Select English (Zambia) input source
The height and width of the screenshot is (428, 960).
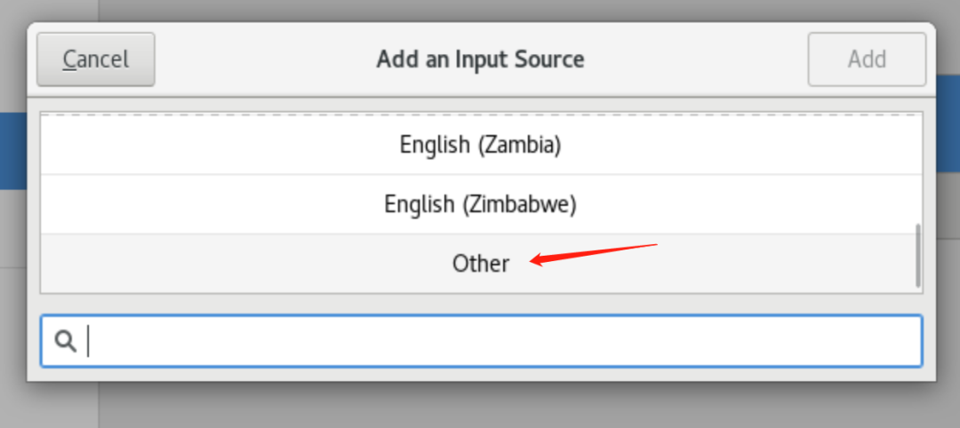click(481, 145)
